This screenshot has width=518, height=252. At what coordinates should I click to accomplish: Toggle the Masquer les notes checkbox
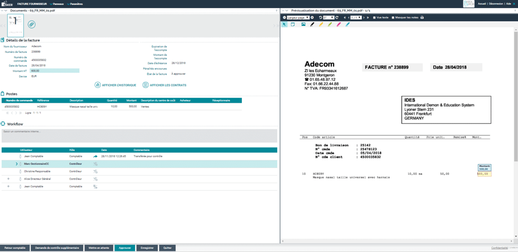click(x=393, y=17)
